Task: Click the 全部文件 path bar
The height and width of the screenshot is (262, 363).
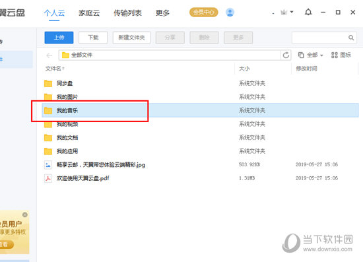Action: click(x=170, y=55)
